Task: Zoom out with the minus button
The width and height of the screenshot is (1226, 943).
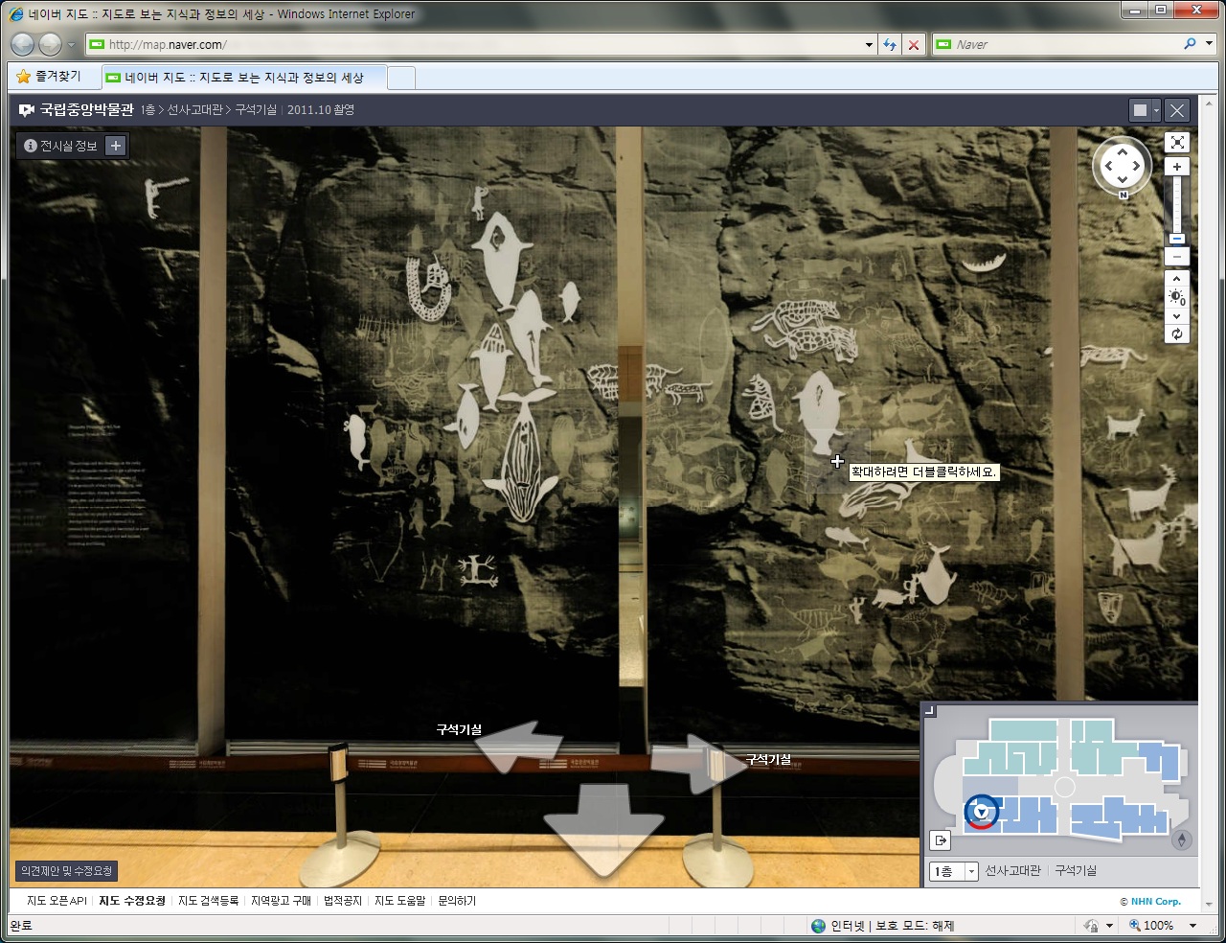Action: tap(1177, 256)
